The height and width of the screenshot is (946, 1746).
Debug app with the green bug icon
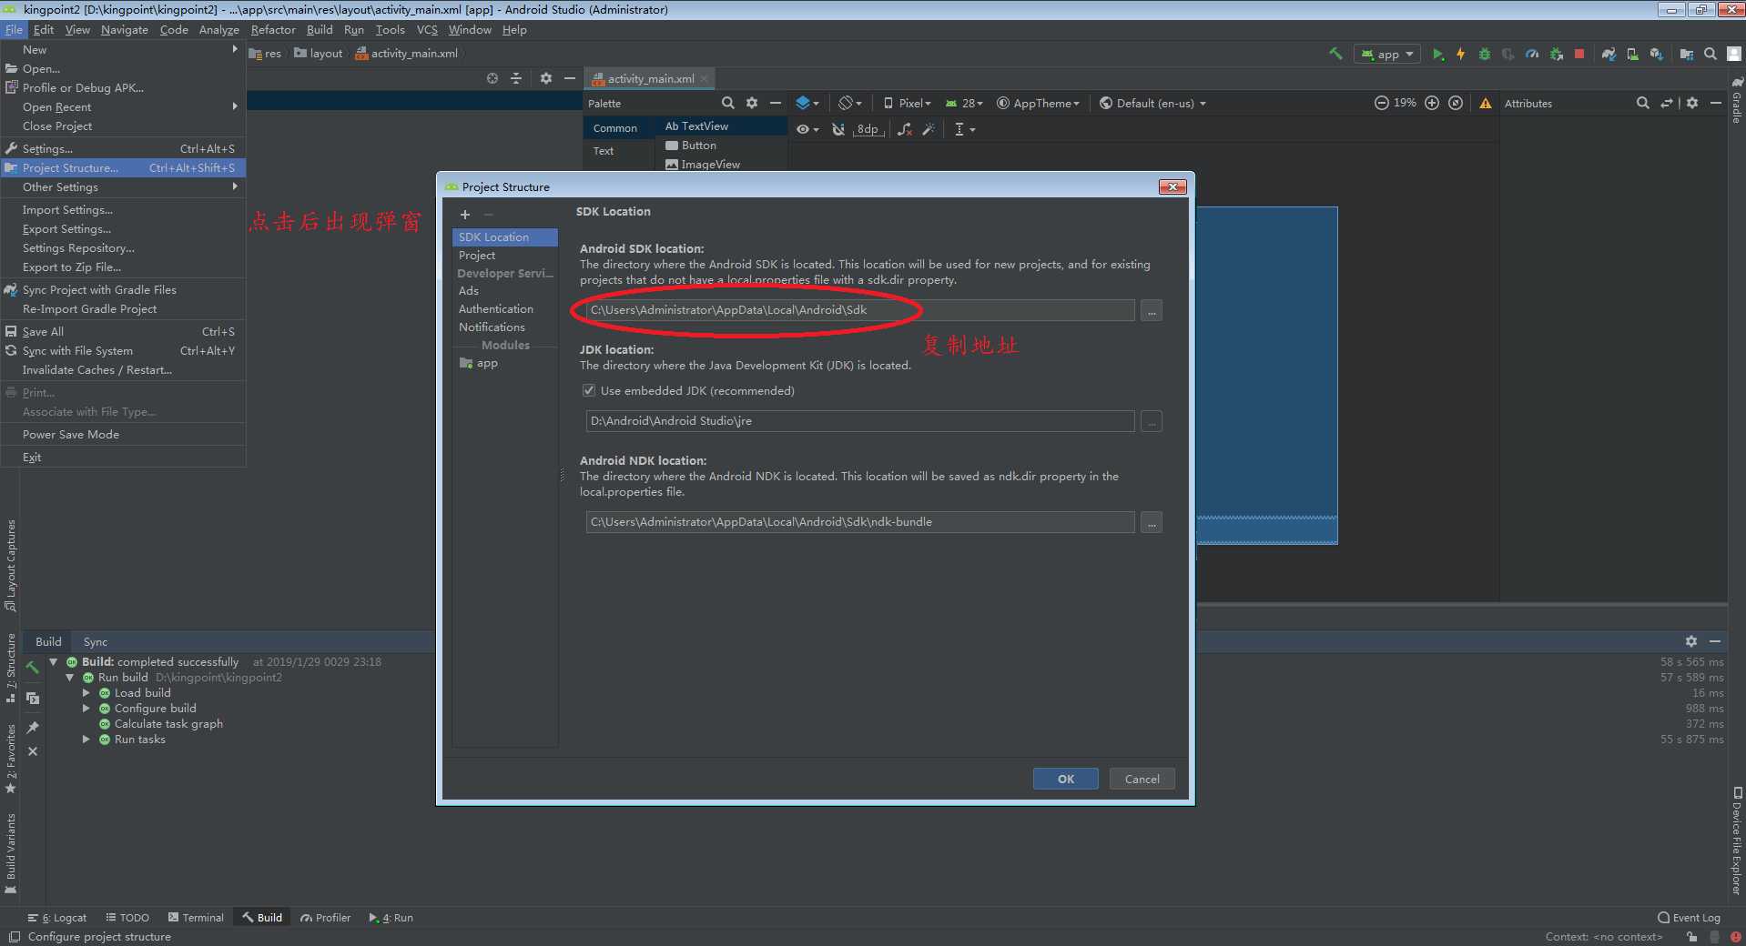coord(1485,54)
